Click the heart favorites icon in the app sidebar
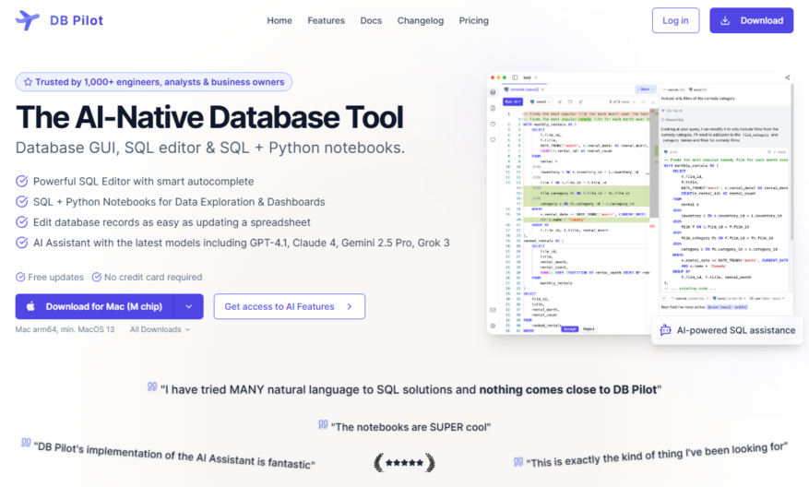The image size is (809, 487). [x=493, y=140]
